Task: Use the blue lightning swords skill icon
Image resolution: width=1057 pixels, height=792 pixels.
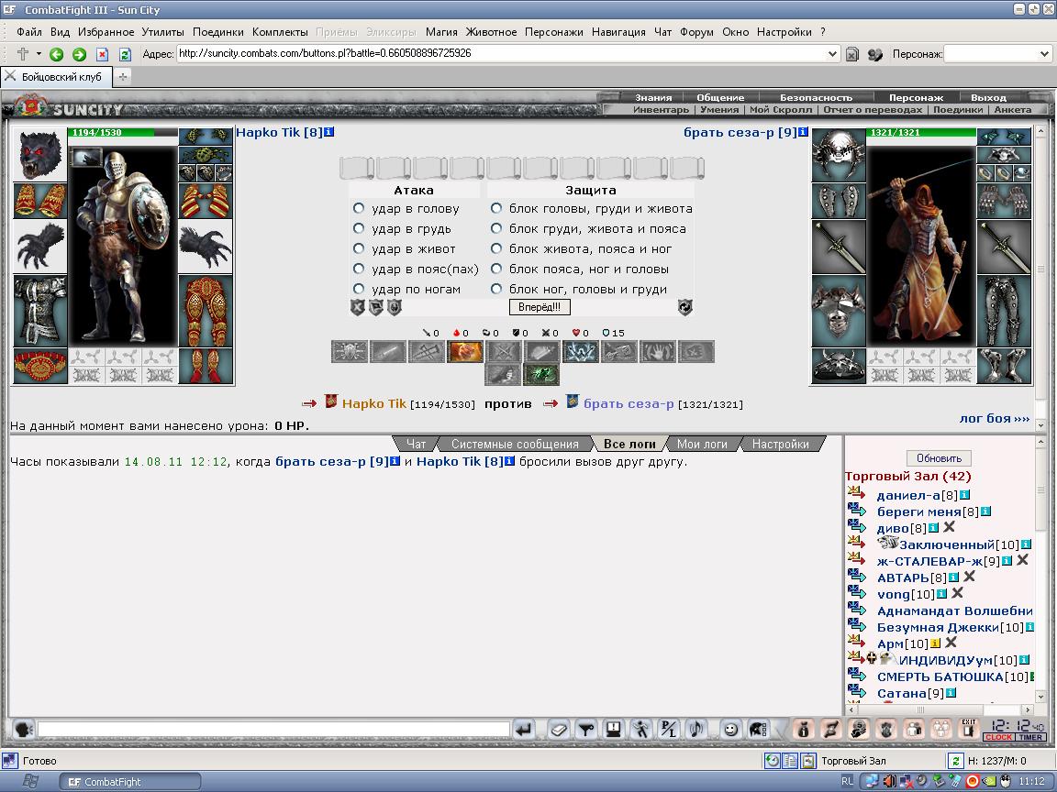Action: click(x=581, y=352)
